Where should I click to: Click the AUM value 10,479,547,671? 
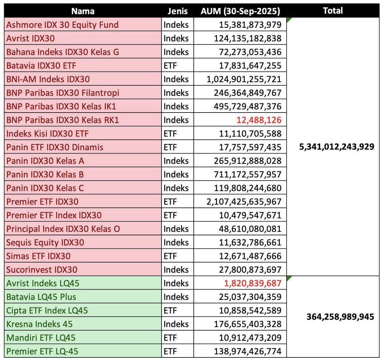pos(250,215)
